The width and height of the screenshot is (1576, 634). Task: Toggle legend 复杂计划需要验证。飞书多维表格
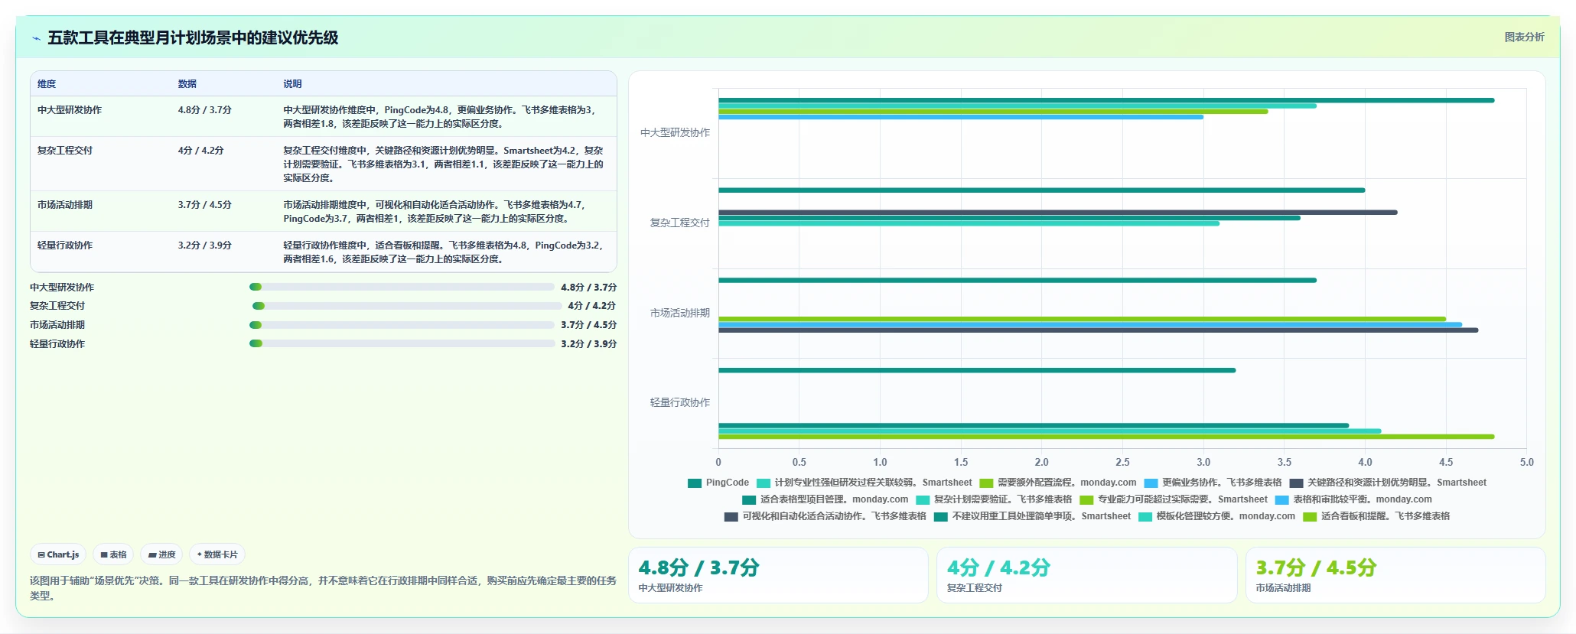click(994, 499)
